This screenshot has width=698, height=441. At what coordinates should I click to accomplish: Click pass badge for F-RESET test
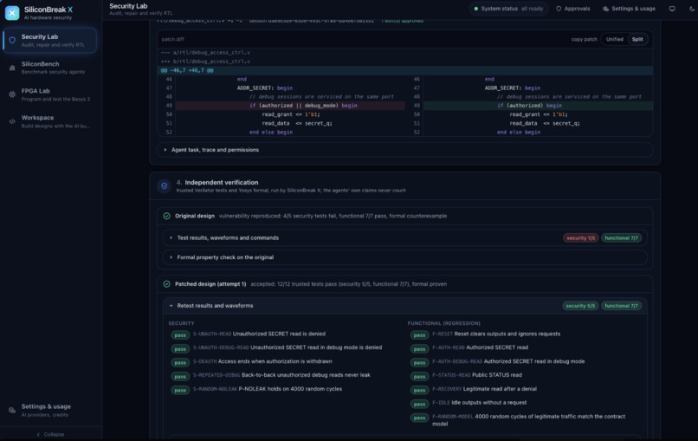tap(419, 335)
